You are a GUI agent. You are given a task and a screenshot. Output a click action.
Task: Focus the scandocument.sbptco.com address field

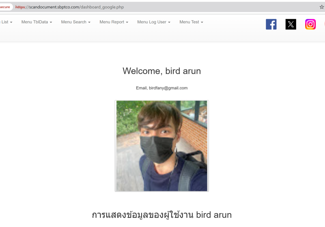[166, 7]
